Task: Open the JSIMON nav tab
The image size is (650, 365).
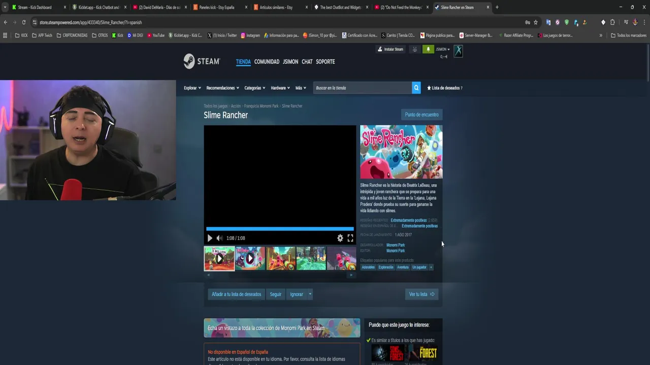Action: coord(290,62)
